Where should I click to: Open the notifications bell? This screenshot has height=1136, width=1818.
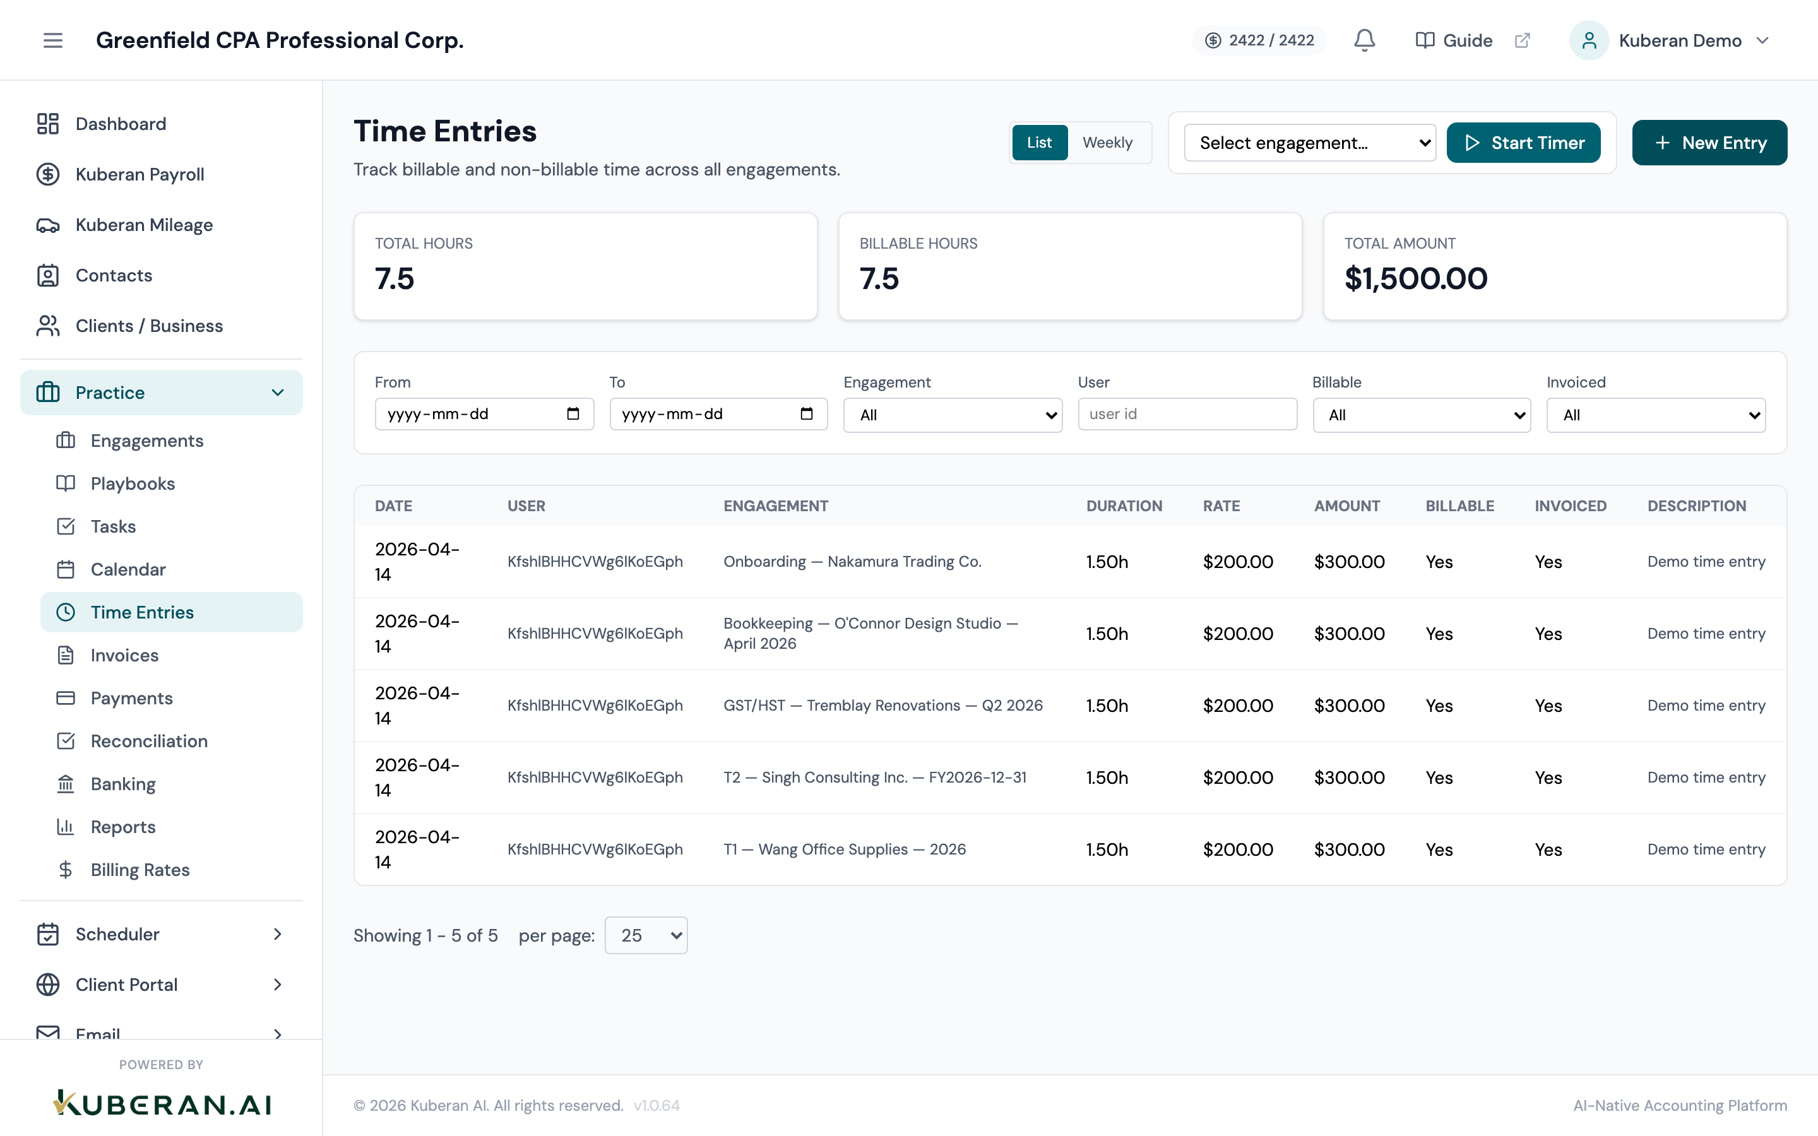pyautogui.click(x=1364, y=40)
